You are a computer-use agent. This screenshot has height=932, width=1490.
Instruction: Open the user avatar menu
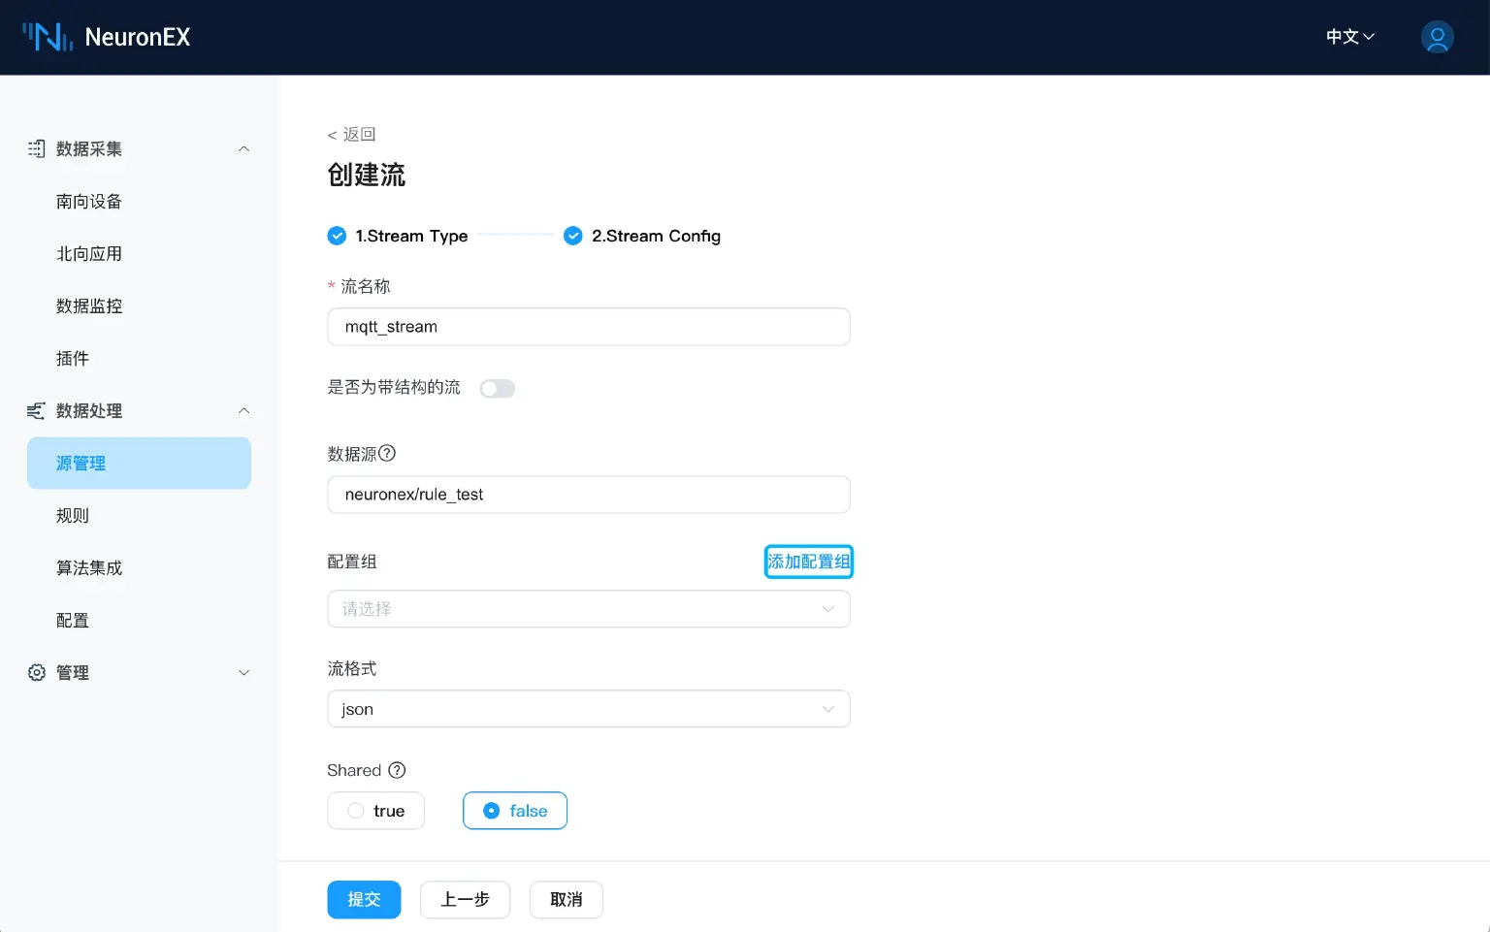pyautogui.click(x=1437, y=37)
